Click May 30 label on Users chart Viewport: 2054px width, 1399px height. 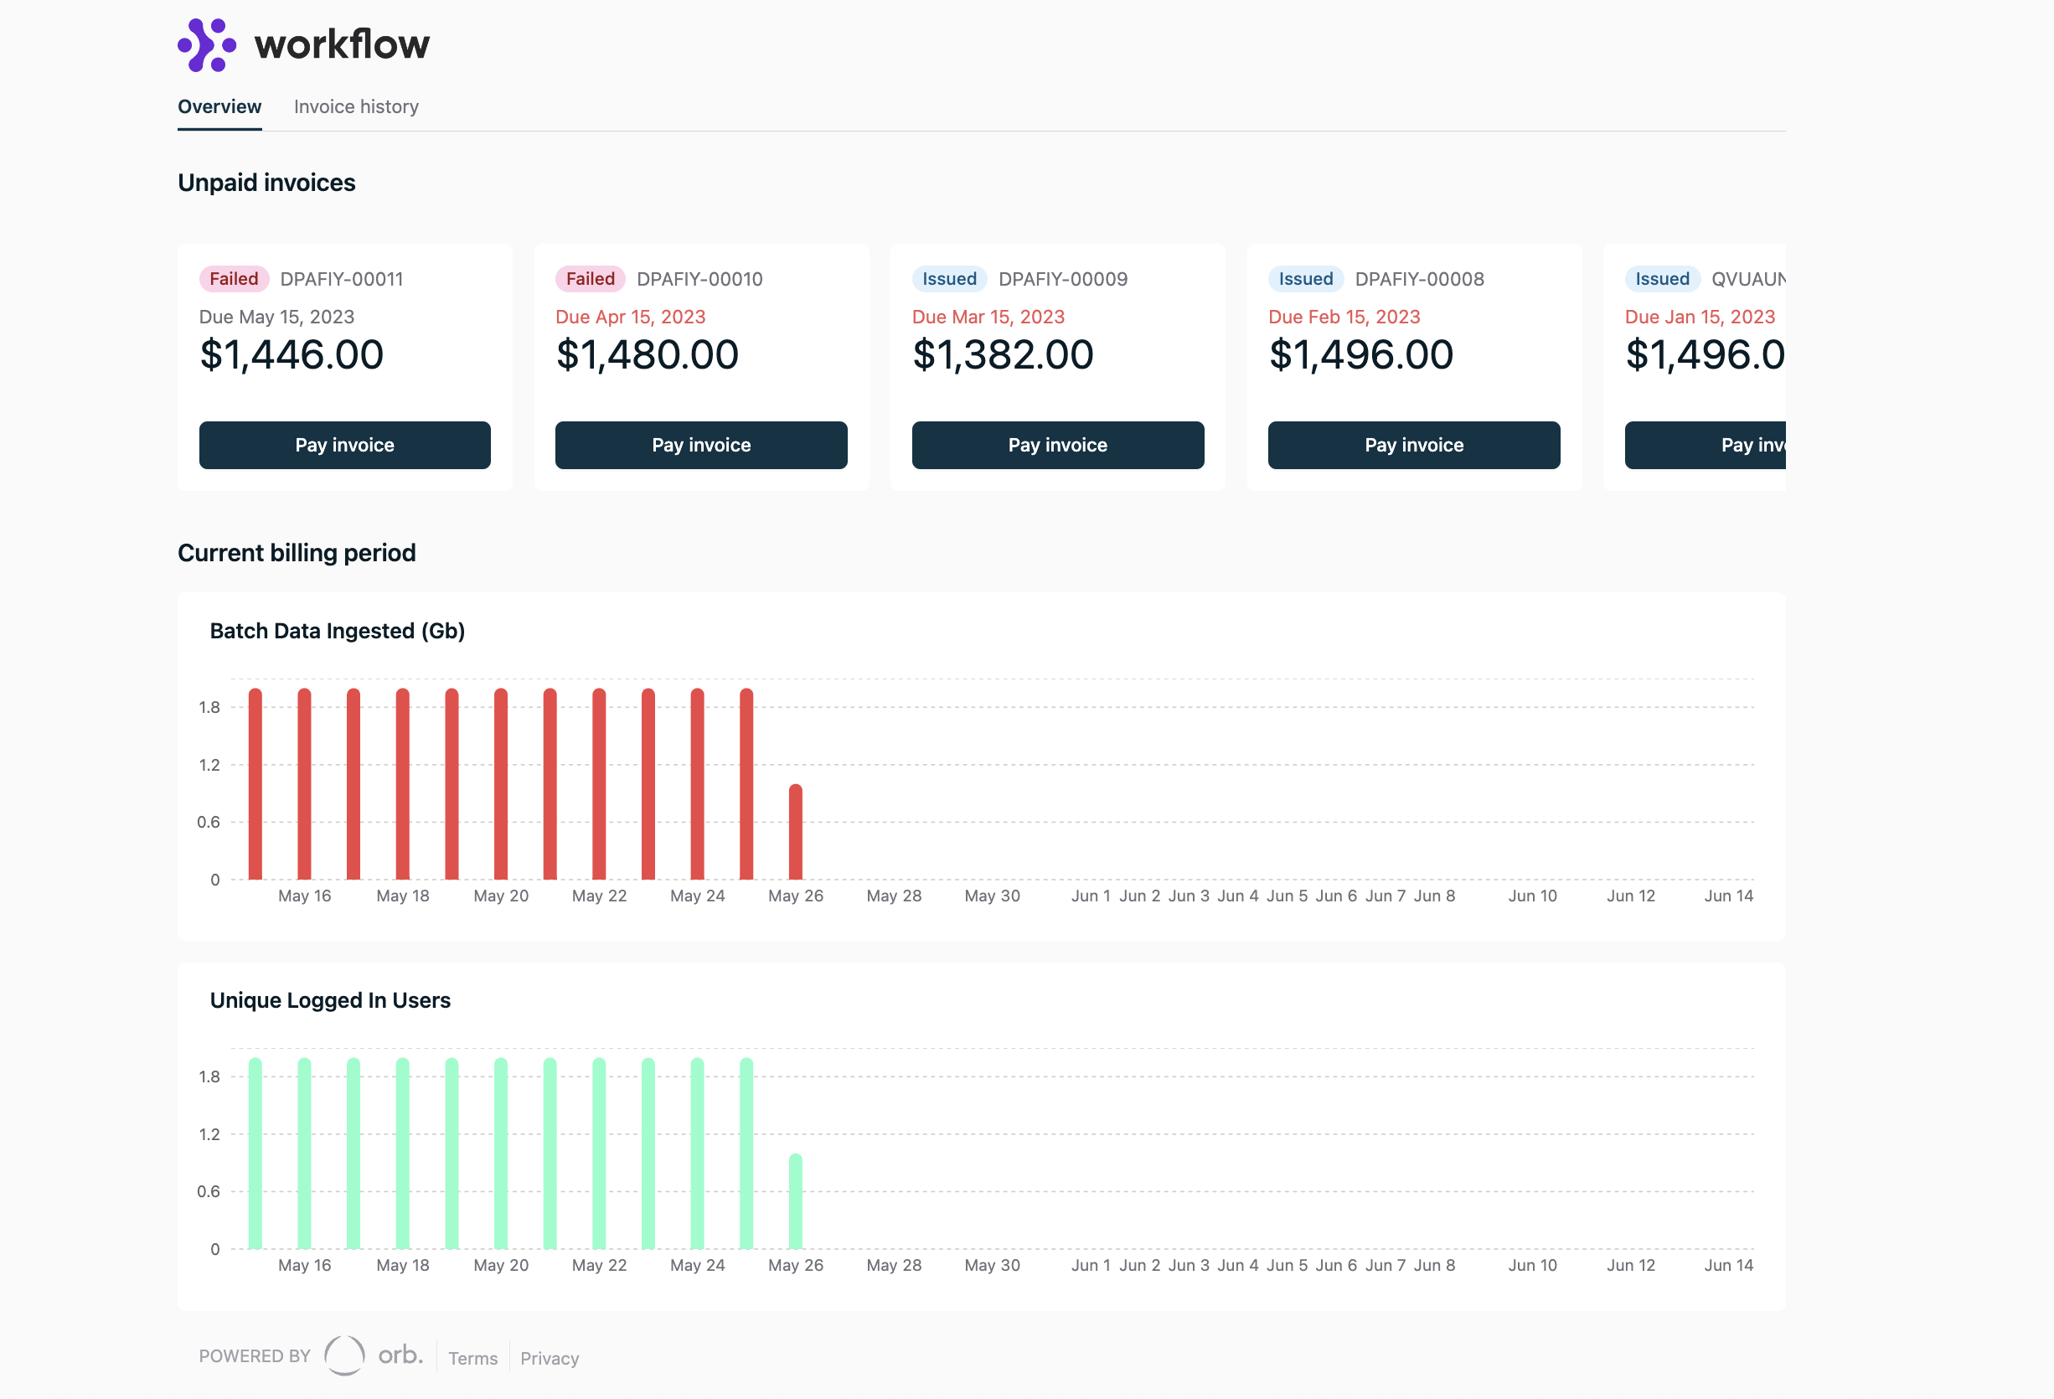pyautogui.click(x=992, y=1265)
